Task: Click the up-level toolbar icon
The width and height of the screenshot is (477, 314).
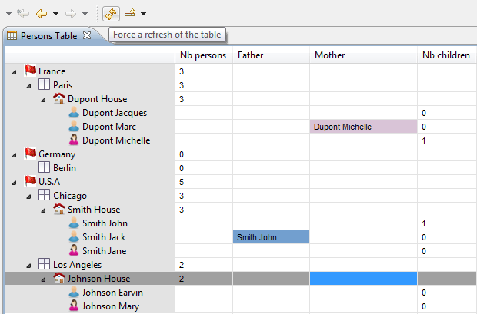Action: point(130,13)
